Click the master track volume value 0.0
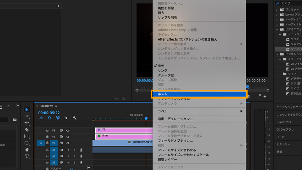The image size is (302, 170). click(71, 169)
